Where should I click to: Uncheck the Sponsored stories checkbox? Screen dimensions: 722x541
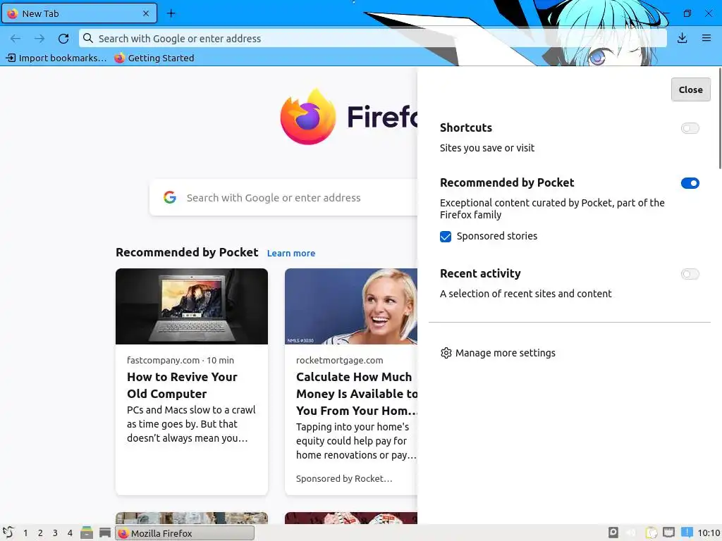pos(446,237)
